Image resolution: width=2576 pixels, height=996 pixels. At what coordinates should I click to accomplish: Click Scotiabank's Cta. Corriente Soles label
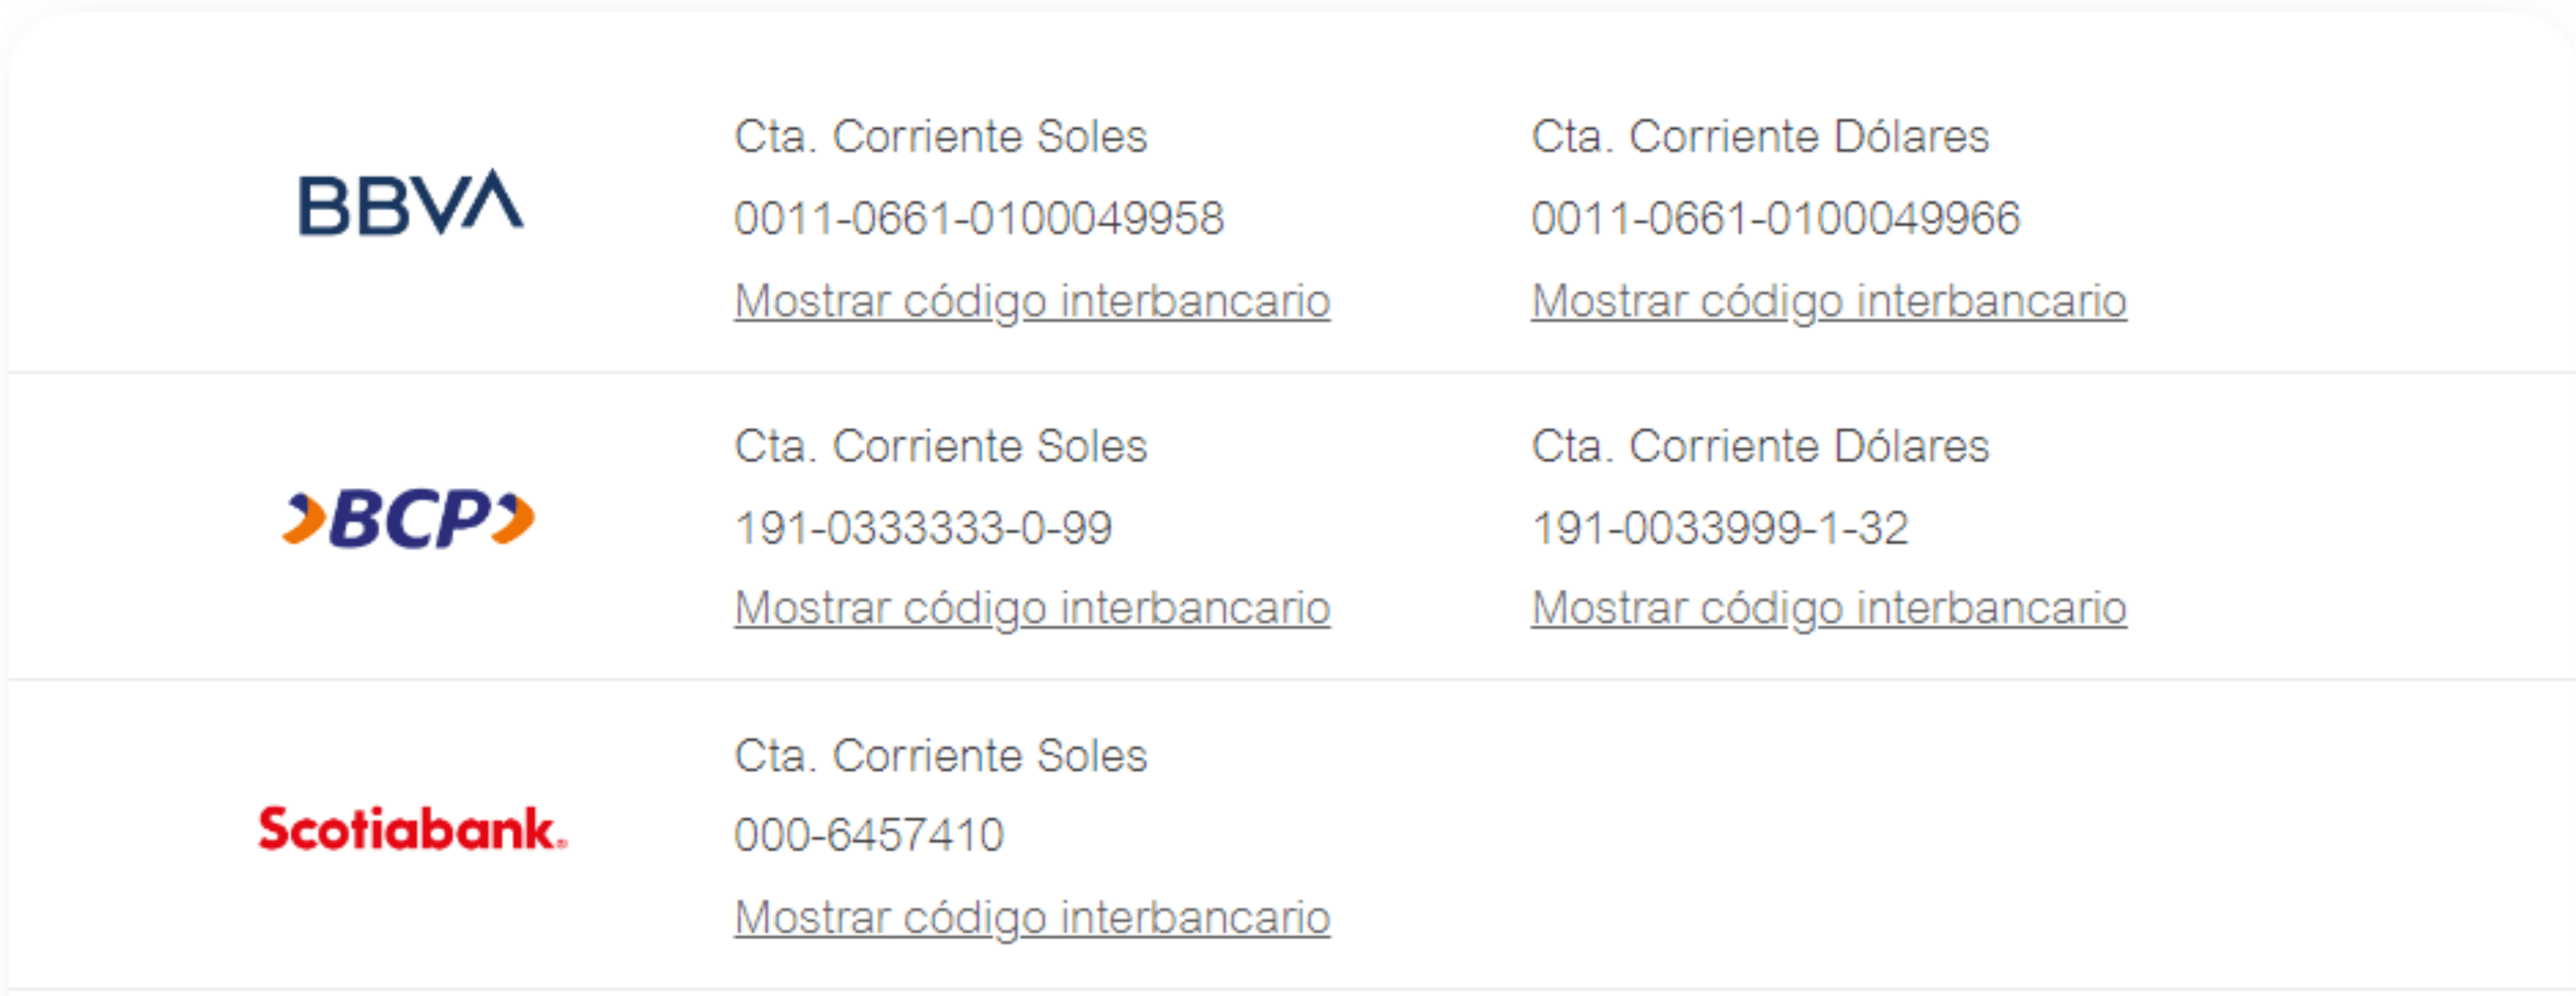pyautogui.click(x=940, y=756)
